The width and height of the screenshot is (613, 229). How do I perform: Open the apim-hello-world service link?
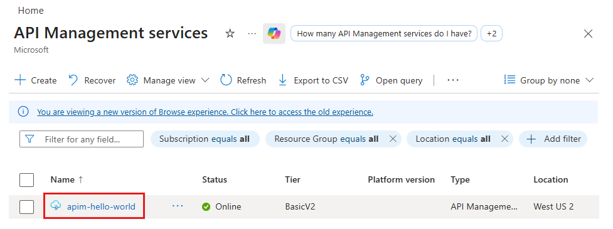tap(101, 206)
